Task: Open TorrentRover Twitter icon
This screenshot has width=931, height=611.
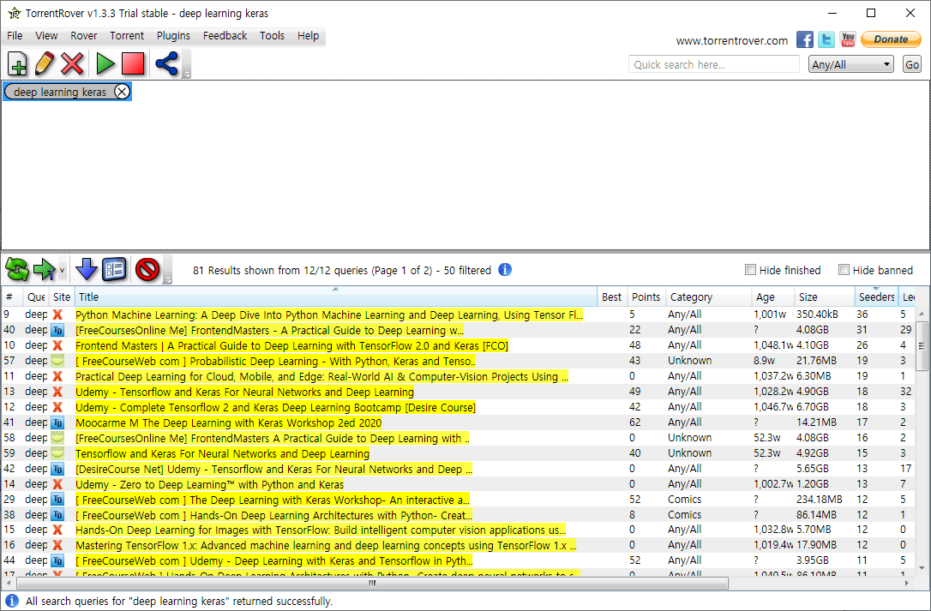Action: click(826, 39)
